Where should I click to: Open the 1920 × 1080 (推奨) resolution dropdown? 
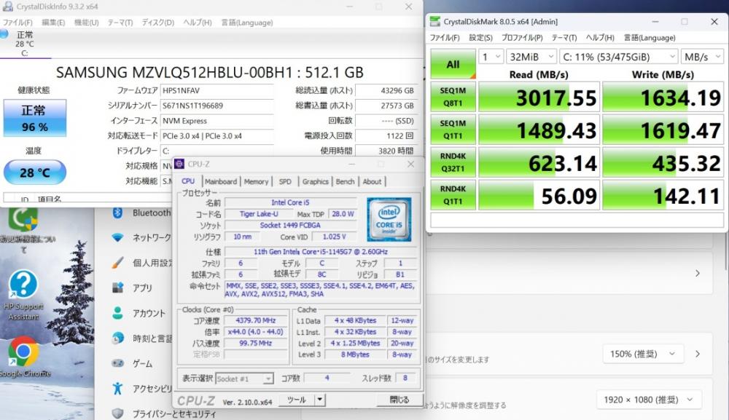[x=649, y=400]
